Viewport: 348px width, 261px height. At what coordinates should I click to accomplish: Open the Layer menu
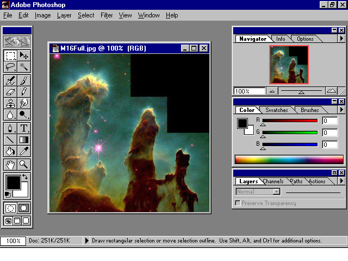pos(64,15)
